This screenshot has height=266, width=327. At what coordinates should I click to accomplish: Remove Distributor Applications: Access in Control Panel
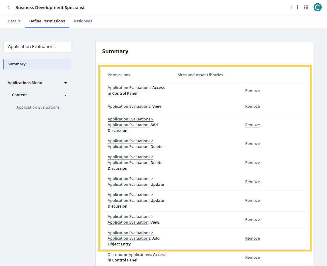coord(252,258)
